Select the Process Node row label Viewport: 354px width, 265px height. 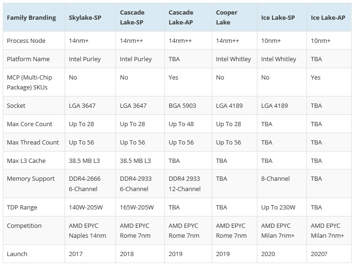pyautogui.click(x=26, y=41)
